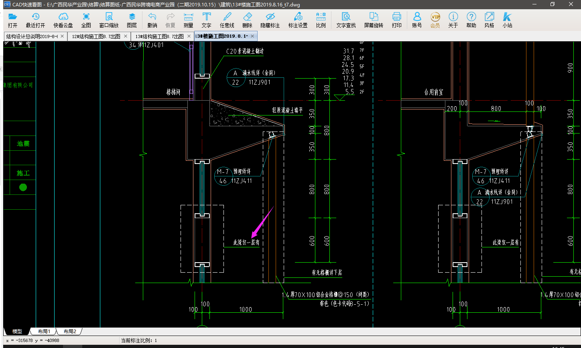Pick the freehand line (任意线) tool
The height and width of the screenshot is (348, 581).
tap(227, 20)
